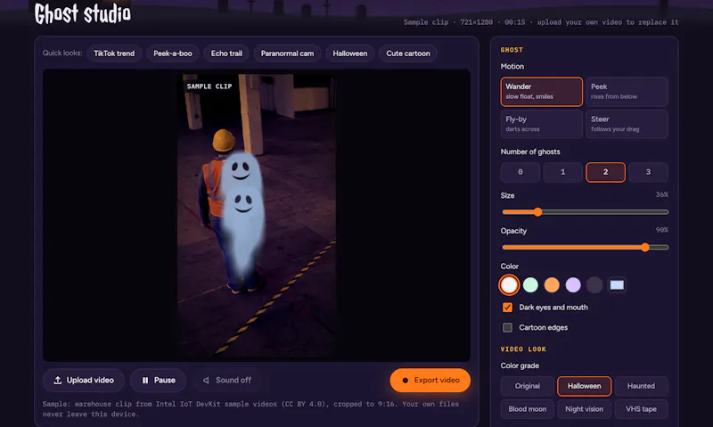The height and width of the screenshot is (427, 713).
Task: Apply the Paranormal cam quick look
Action: (287, 53)
